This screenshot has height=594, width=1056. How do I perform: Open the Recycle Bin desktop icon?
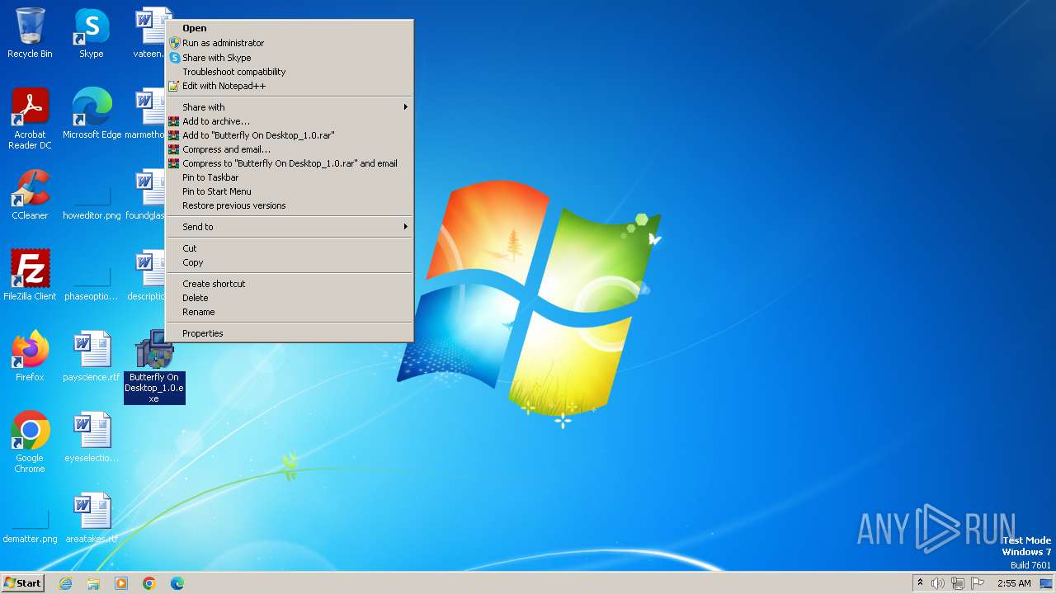pos(30,33)
